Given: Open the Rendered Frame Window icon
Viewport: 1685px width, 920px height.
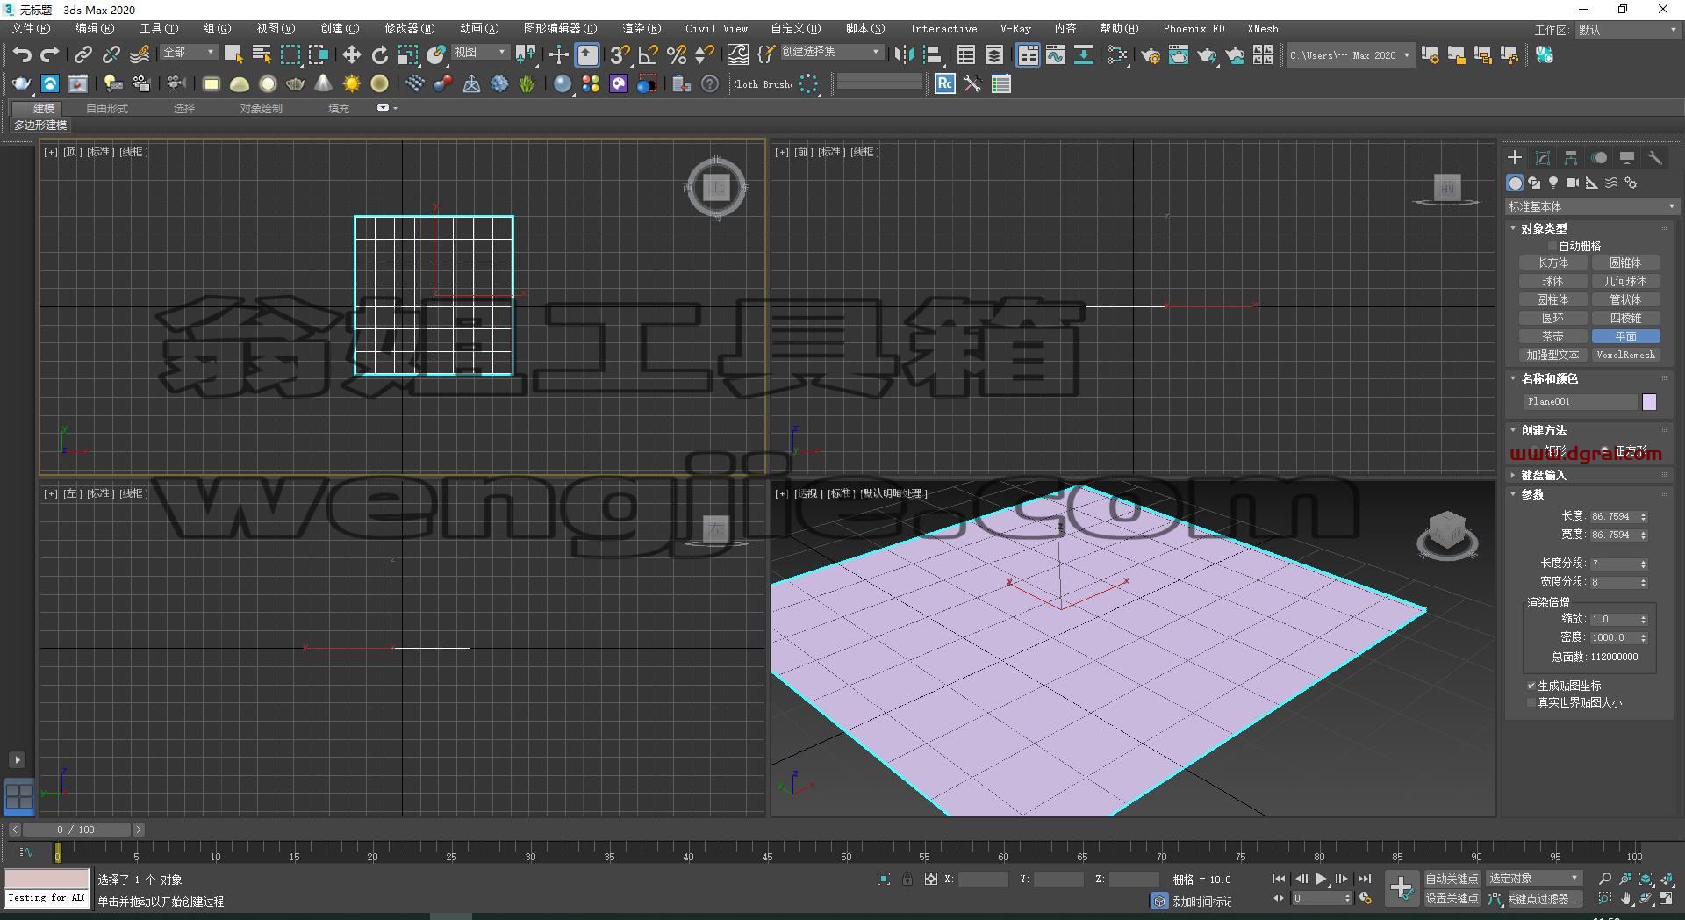Looking at the screenshot, I should (x=1179, y=55).
